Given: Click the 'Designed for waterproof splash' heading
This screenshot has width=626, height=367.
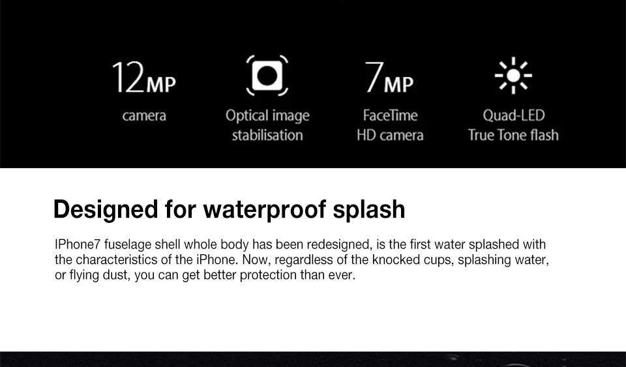Looking at the screenshot, I should click(229, 209).
